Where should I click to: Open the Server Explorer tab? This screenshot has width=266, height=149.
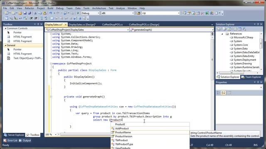[14, 135]
